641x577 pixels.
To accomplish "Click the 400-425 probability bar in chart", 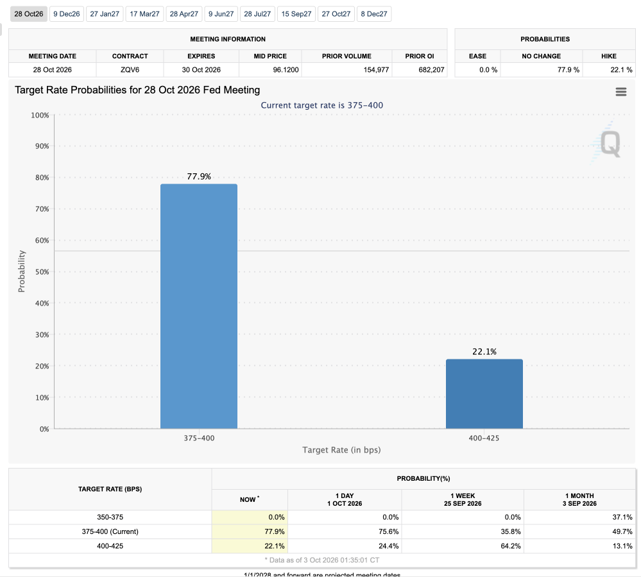I will tap(484, 394).
